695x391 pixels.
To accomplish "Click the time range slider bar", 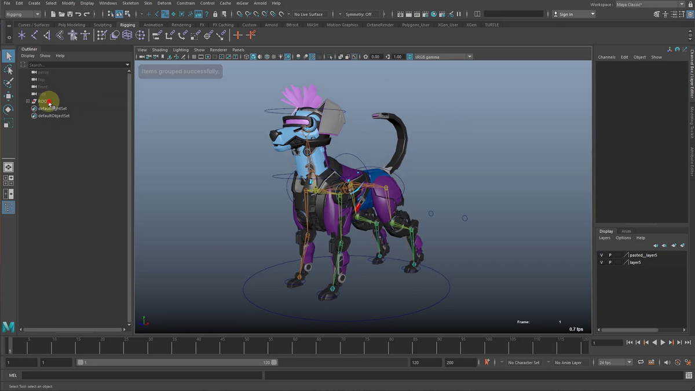I will click(x=177, y=363).
